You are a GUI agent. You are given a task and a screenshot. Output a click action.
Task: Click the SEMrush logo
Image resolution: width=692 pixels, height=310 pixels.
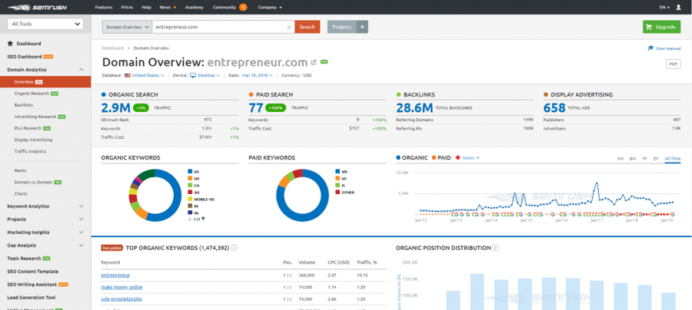(x=38, y=7)
